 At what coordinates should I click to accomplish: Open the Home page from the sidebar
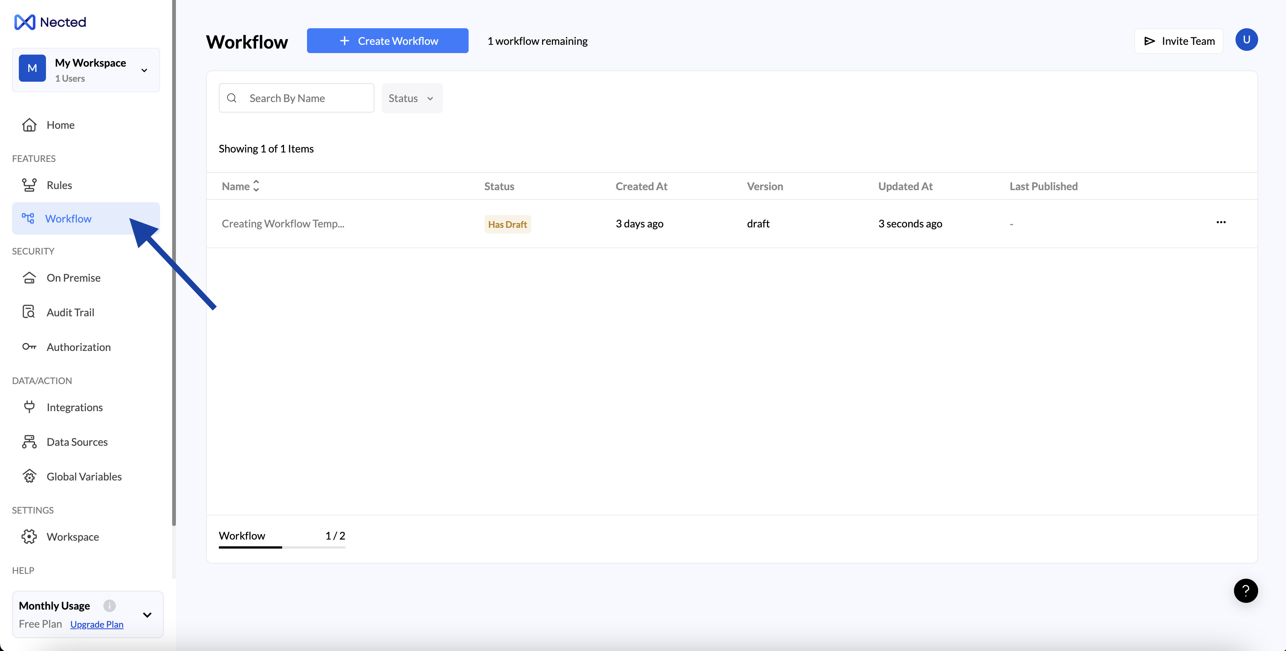point(60,125)
